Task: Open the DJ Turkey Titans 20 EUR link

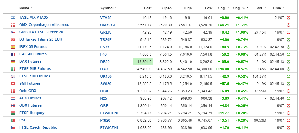Action: point(41,39)
